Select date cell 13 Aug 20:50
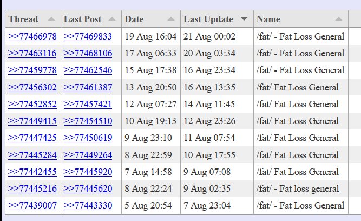 [150, 87]
